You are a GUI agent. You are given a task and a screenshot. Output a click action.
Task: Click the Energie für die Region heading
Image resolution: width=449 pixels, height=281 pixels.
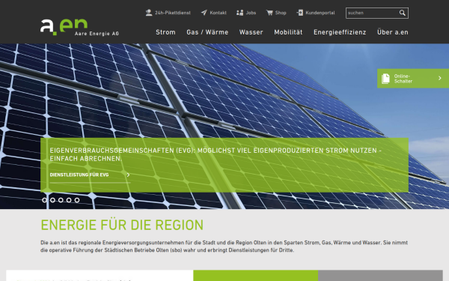click(122, 225)
